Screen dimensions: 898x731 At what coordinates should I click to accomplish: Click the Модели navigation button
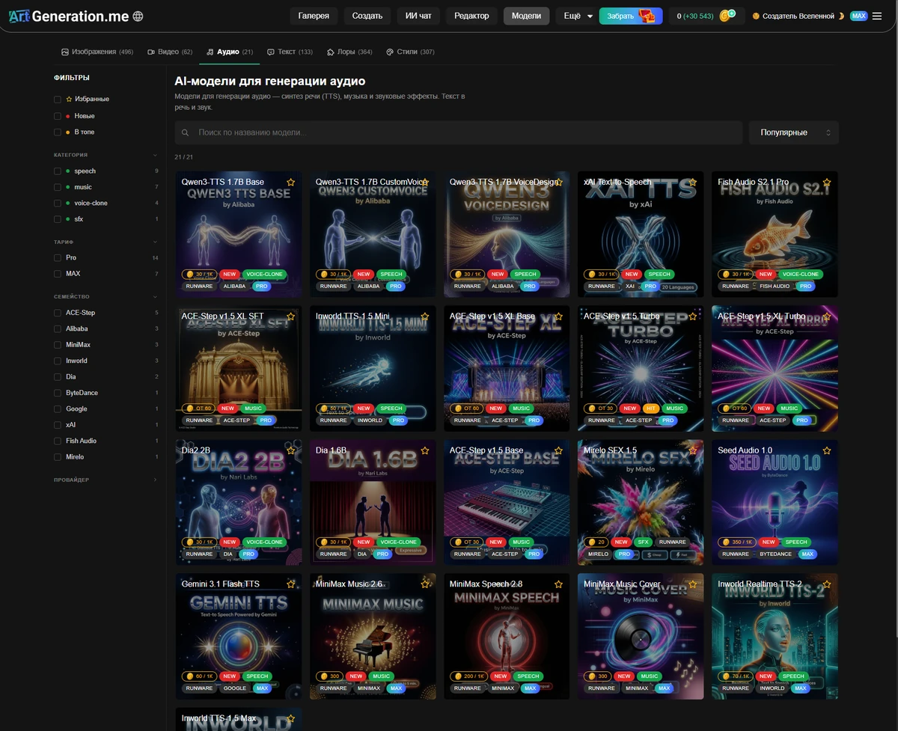pos(526,16)
